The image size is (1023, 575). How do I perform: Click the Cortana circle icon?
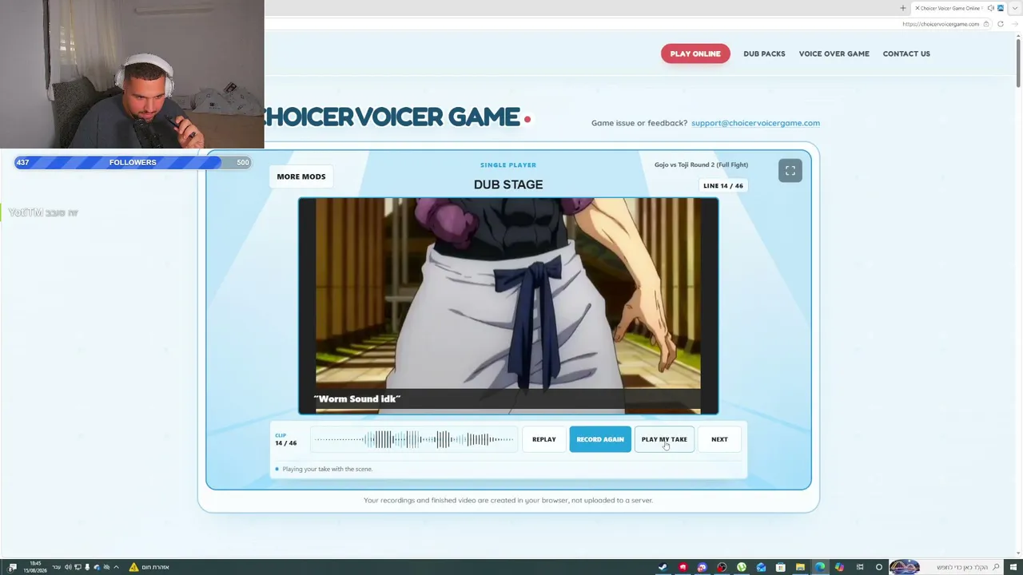(x=879, y=567)
